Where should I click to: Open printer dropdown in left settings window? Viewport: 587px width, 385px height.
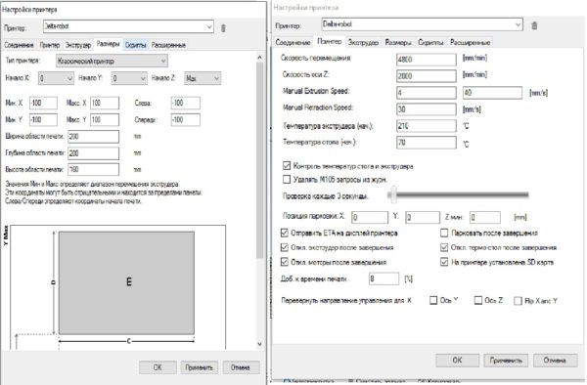[x=128, y=26]
